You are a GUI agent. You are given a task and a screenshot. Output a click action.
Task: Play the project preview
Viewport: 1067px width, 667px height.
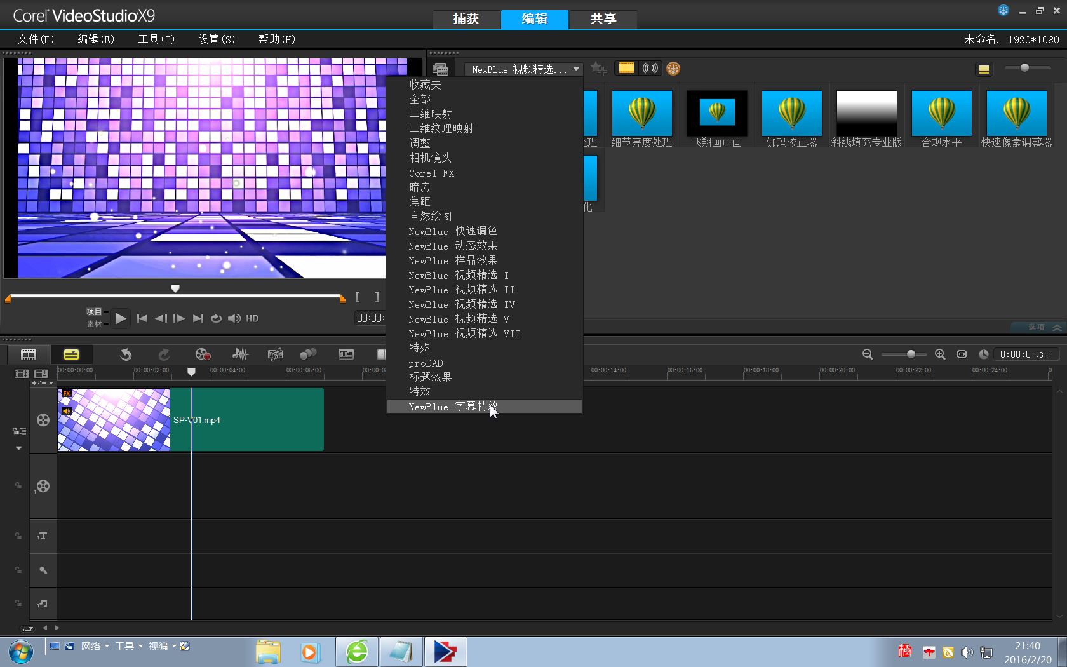pos(121,318)
